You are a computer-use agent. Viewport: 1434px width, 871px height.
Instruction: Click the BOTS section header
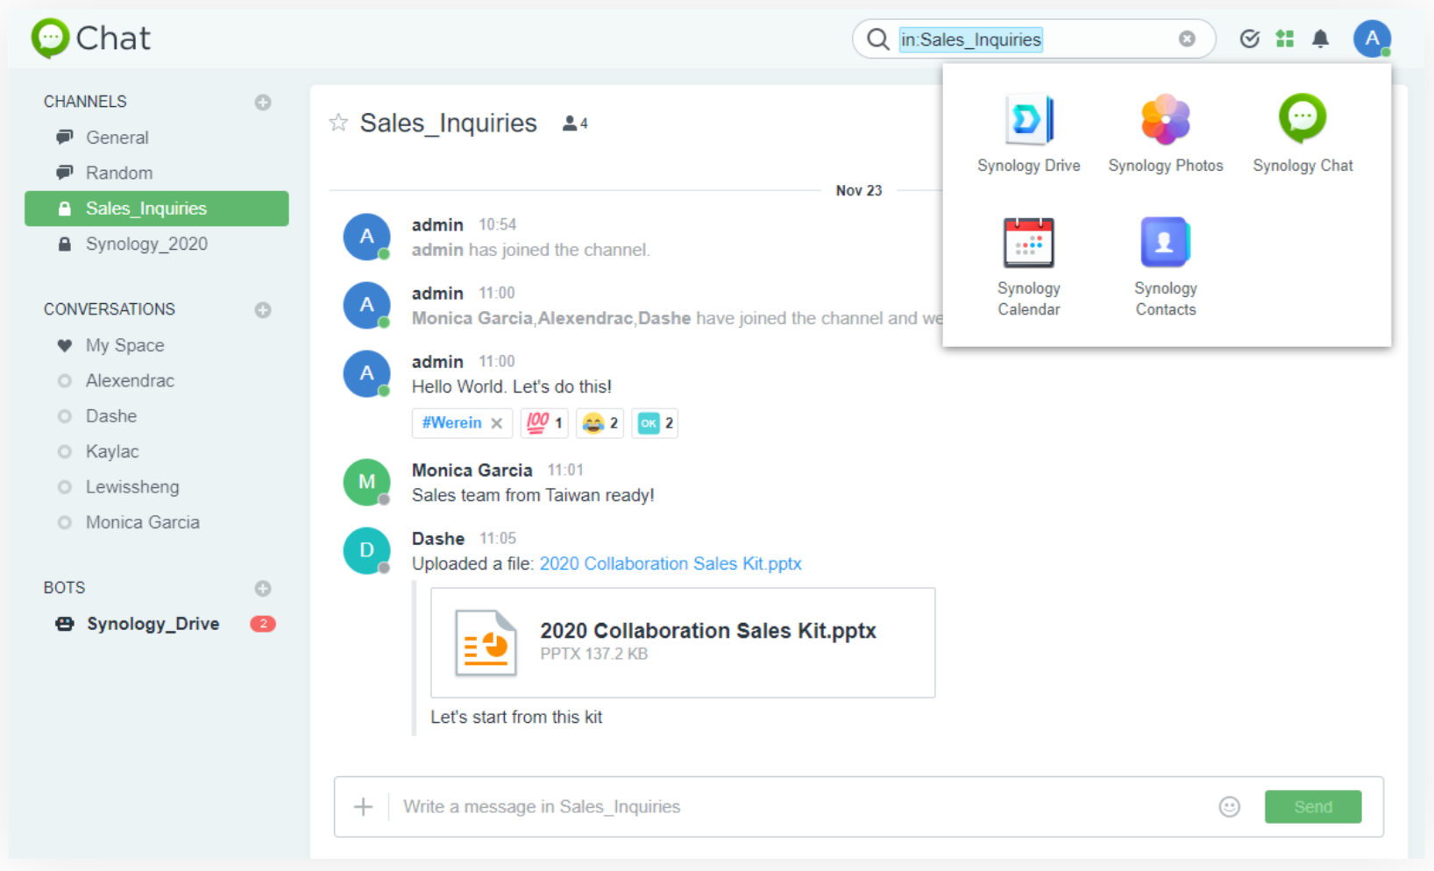pyautogui.click(x=64, y=587)
